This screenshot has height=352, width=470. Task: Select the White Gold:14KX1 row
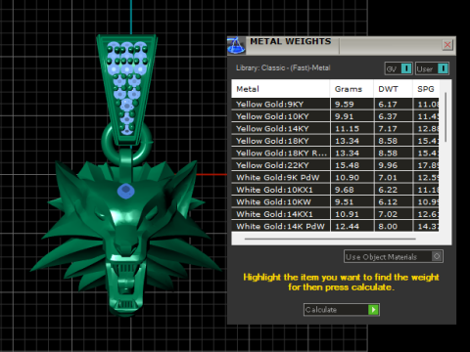click(335, 214)
